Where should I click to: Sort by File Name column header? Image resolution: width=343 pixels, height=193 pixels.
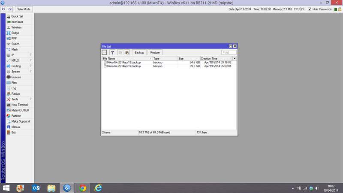(127, 58)
